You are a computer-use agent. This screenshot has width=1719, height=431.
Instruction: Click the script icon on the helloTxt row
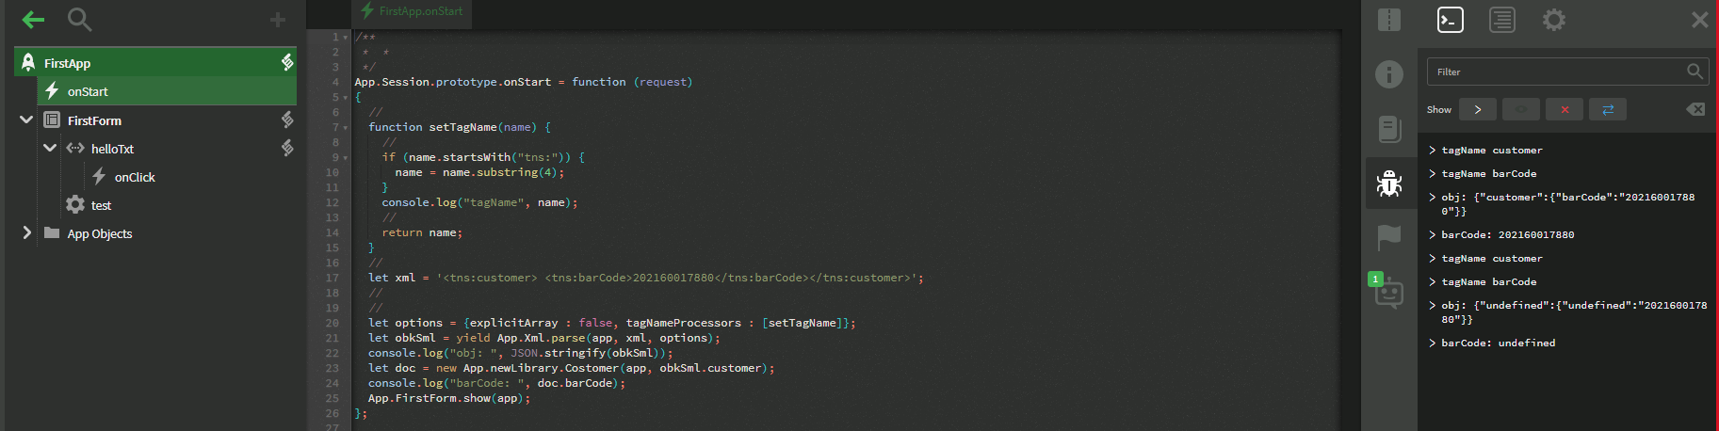[x=287, y=148]
